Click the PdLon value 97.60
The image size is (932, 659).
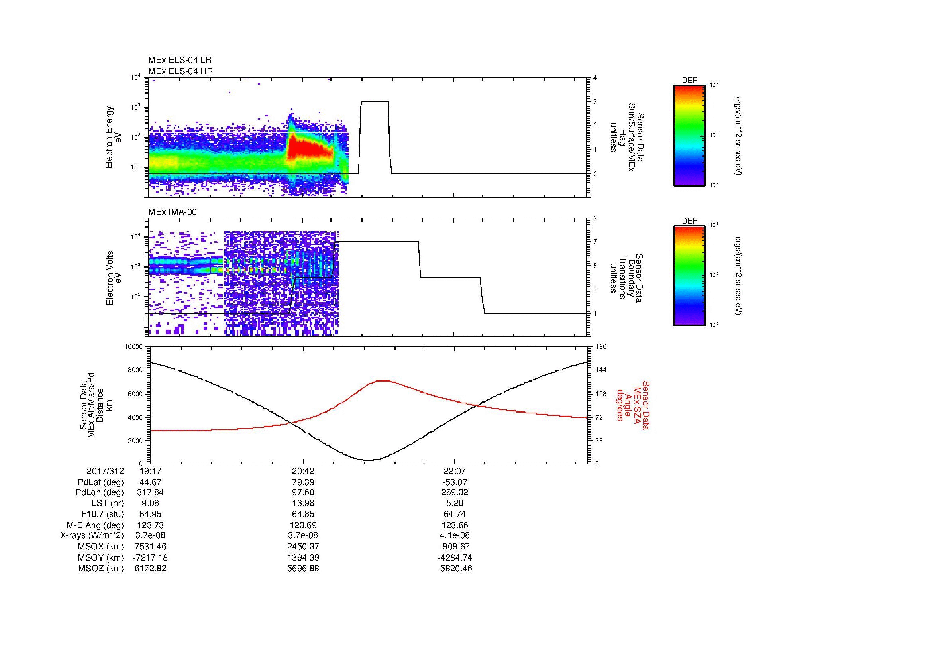[303, 492]
